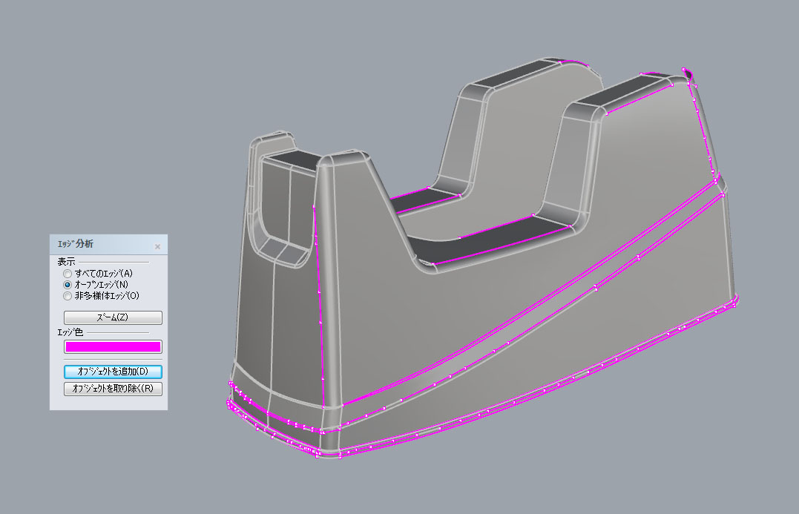Click the 表示 section label
The height and width of the screenshot is (514, 799).
coord(66,262)
